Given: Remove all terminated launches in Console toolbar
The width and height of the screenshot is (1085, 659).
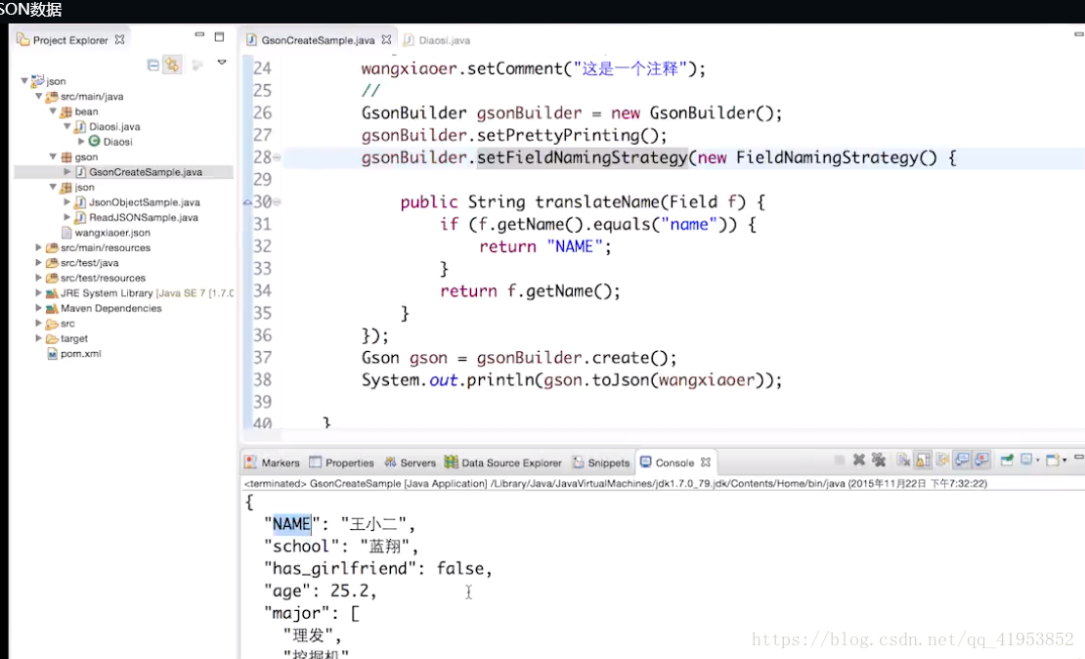Looking at the screenshot, I should point(880,461).
